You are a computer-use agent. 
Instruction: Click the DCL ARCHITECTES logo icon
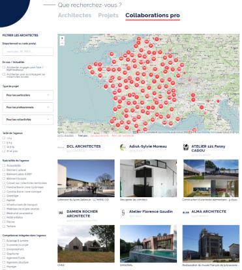[61, 148]
